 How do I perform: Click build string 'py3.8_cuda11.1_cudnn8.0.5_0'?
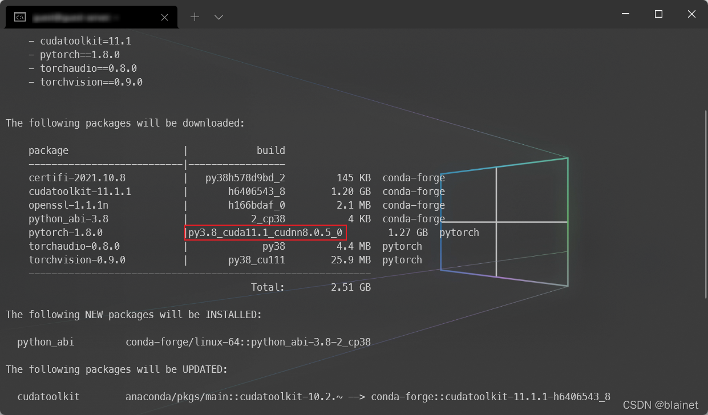265,233
